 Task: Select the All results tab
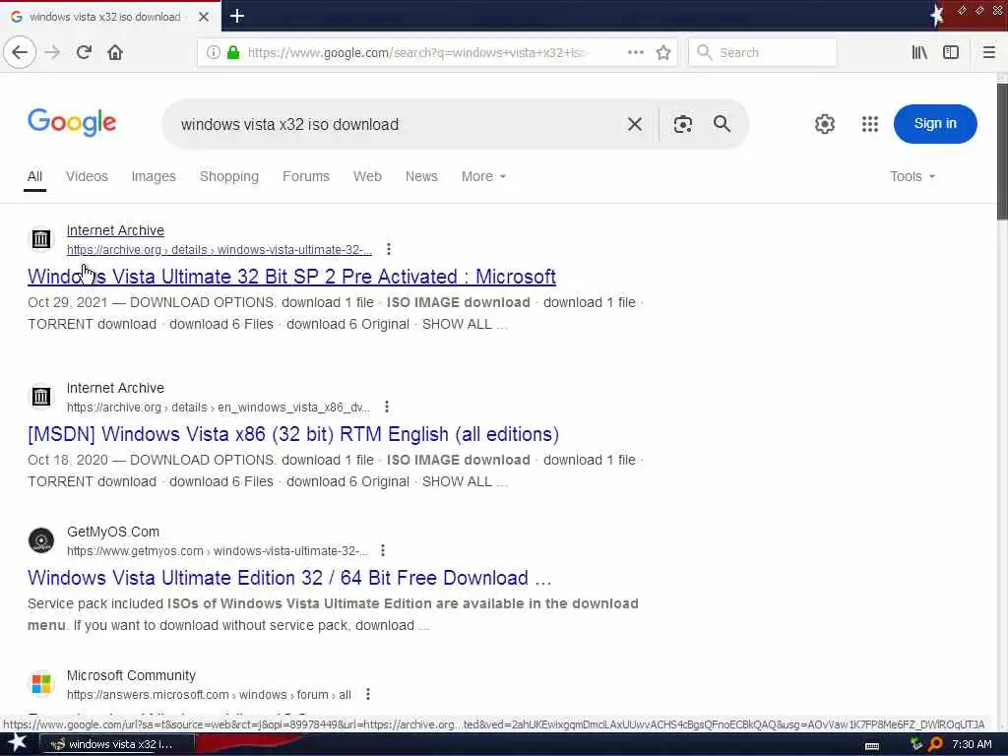pos(34,177)
